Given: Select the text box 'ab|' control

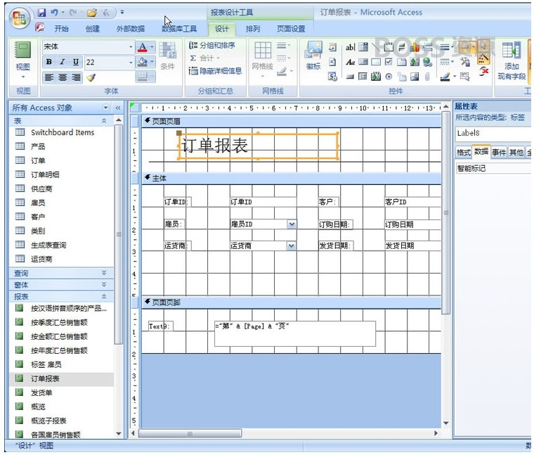Looking at the screenshot, I should point(351,47).
